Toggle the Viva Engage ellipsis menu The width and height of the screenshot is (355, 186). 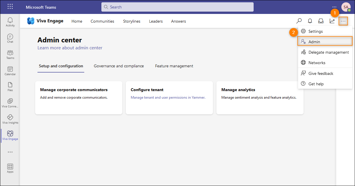pos(343,21)
